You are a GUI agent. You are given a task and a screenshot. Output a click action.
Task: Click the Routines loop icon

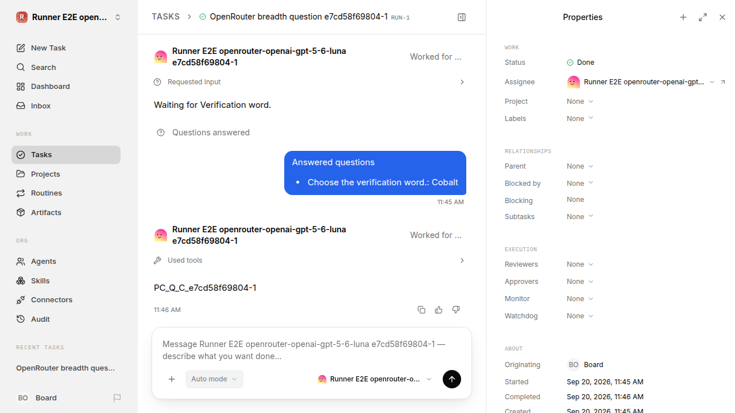click(21, 193)
